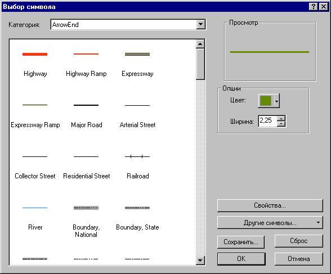Open the Свойства properties button

(x=270, y=205)
